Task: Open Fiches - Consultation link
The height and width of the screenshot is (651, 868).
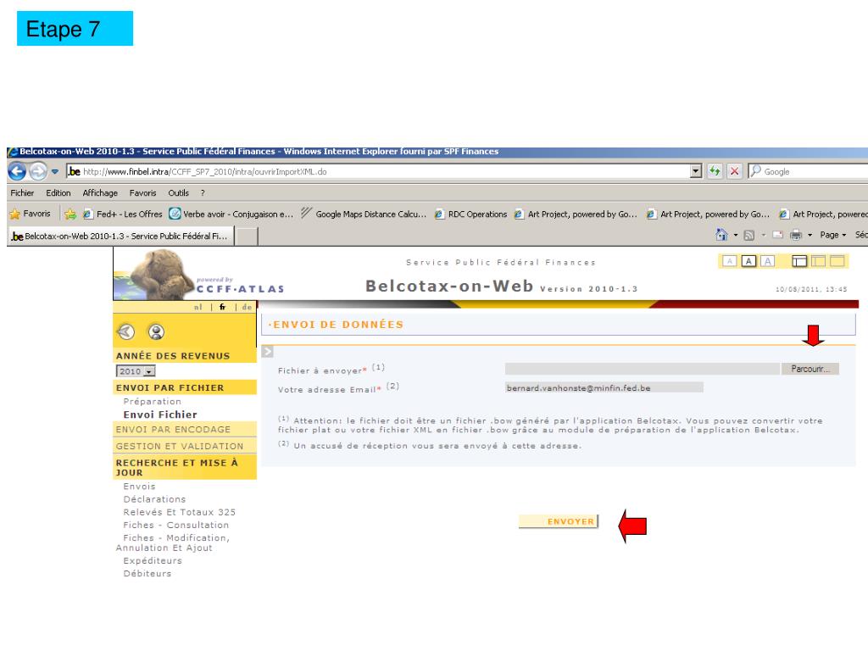Action: click(x=176, y=525)
